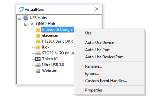Click the Token JC card icon

(38, 59)
